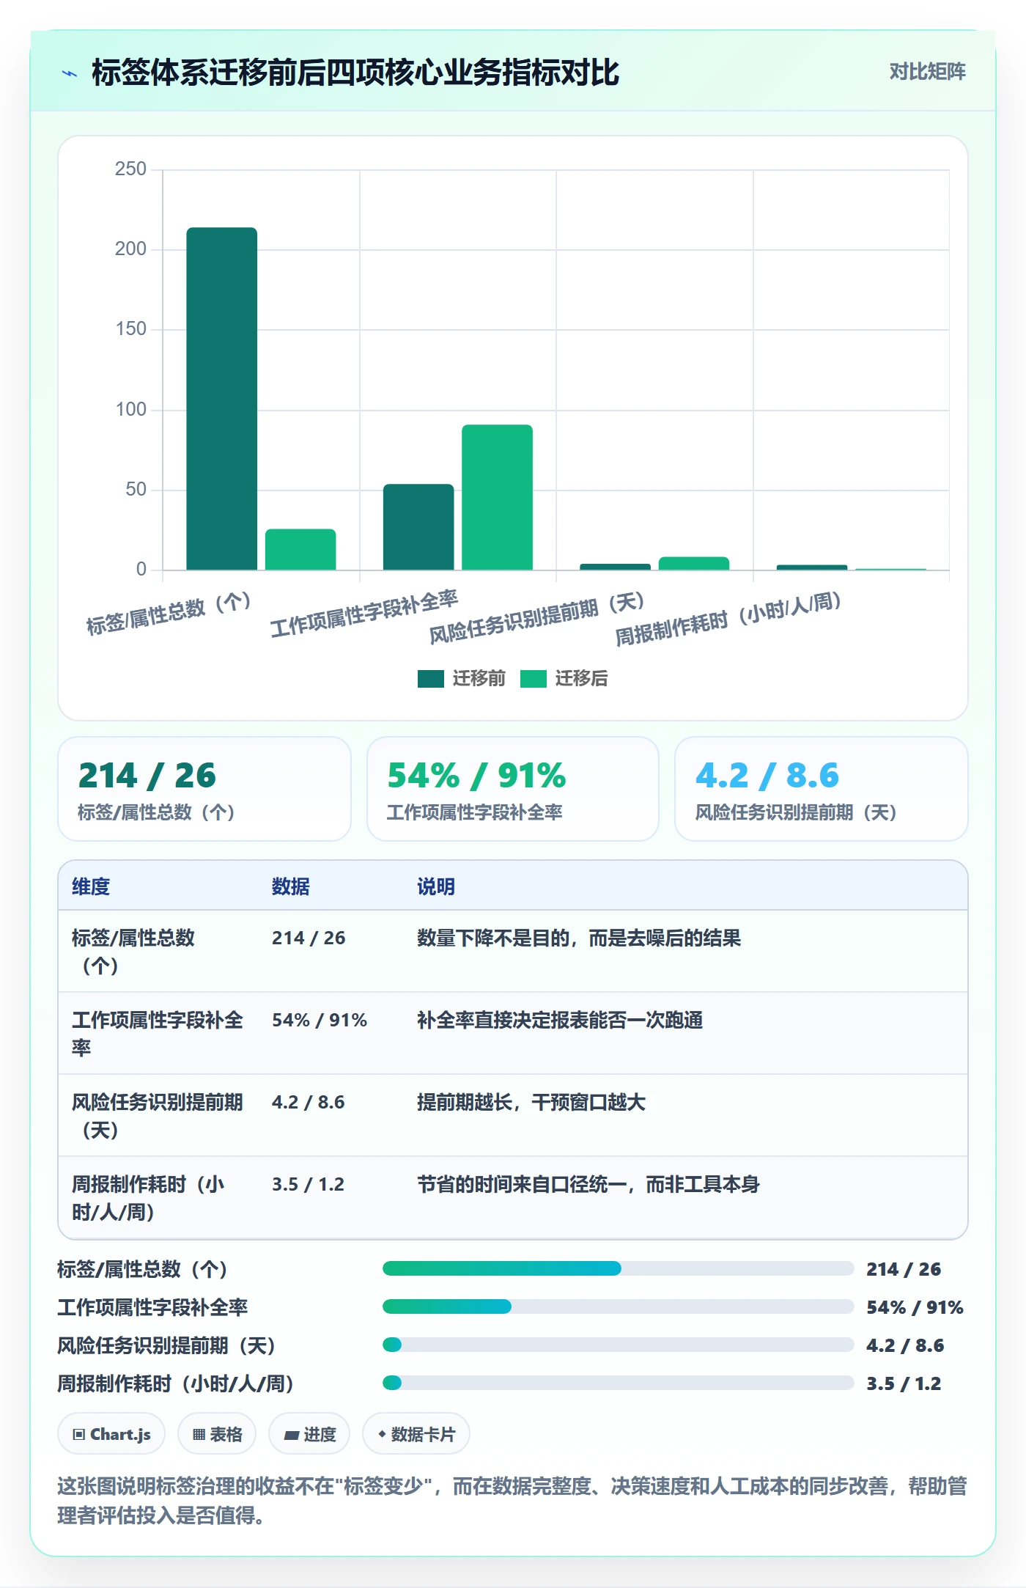Click the 250 y-axis tick label
1026x1588 pixels.
130,169
